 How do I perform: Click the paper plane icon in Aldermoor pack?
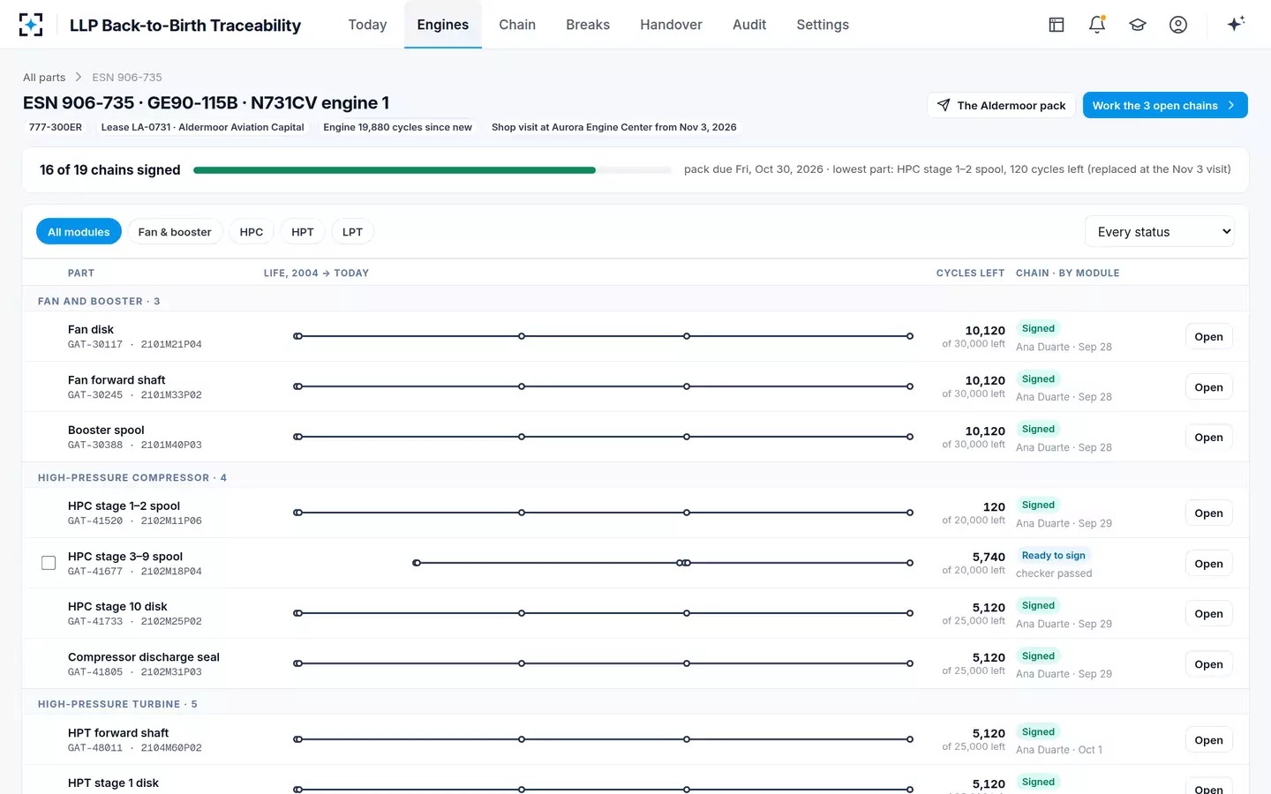point(944,105)
